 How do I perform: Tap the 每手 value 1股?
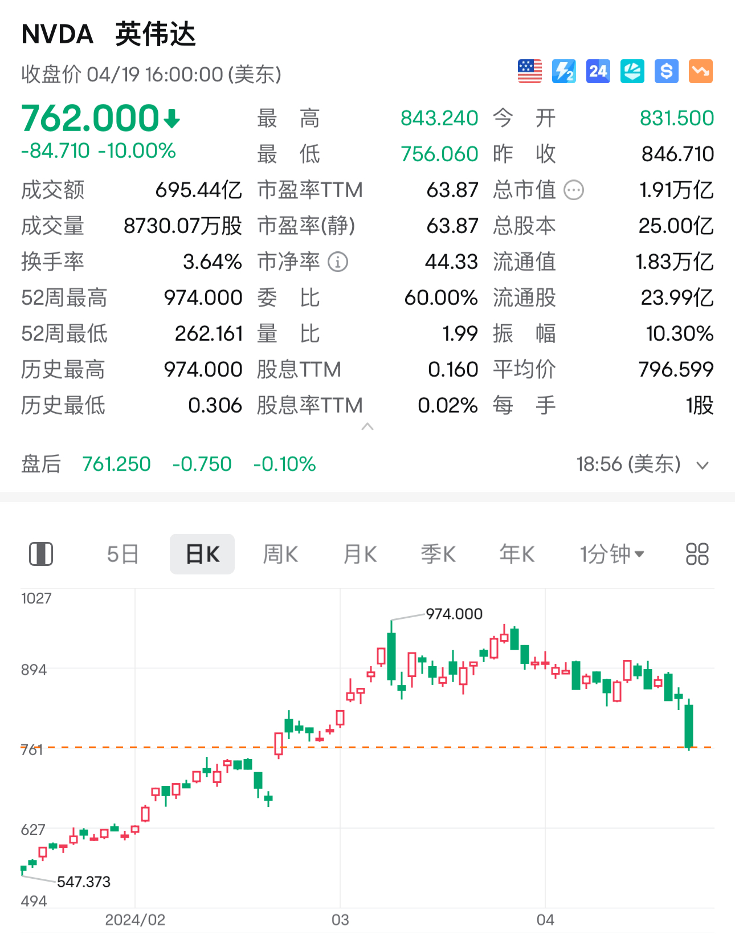click(x=700, y=406)
